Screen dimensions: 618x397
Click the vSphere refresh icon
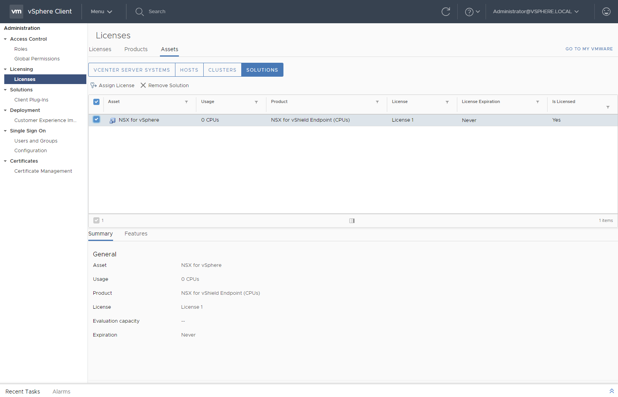[x=446, y=12]
